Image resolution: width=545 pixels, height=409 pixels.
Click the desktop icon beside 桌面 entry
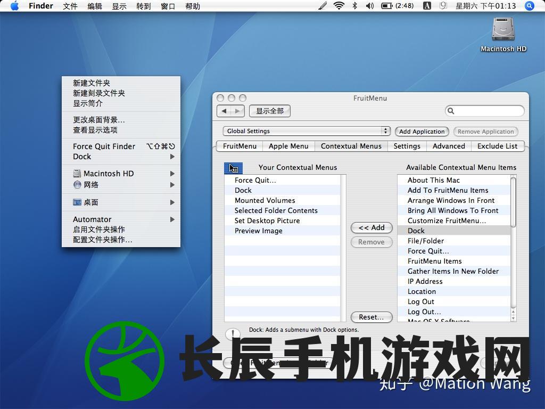77,202
